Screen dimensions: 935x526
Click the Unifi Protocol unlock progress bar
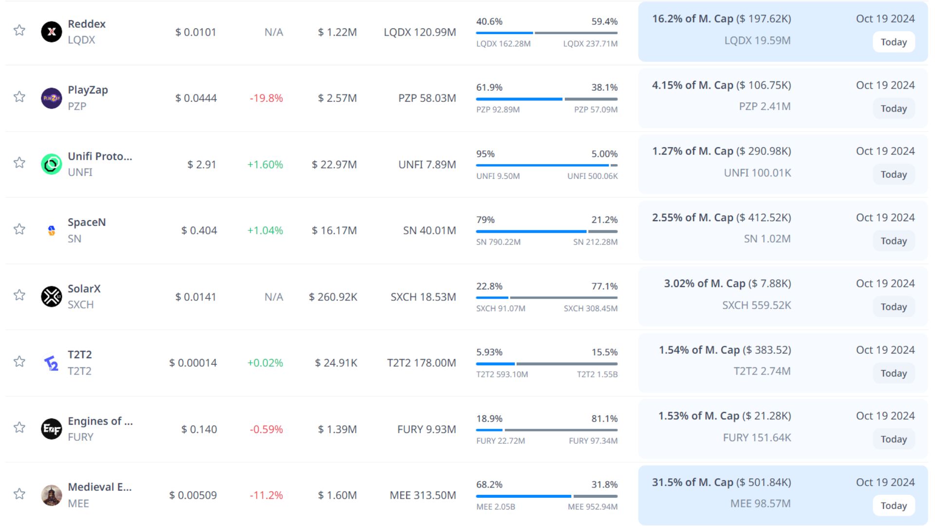546,166
